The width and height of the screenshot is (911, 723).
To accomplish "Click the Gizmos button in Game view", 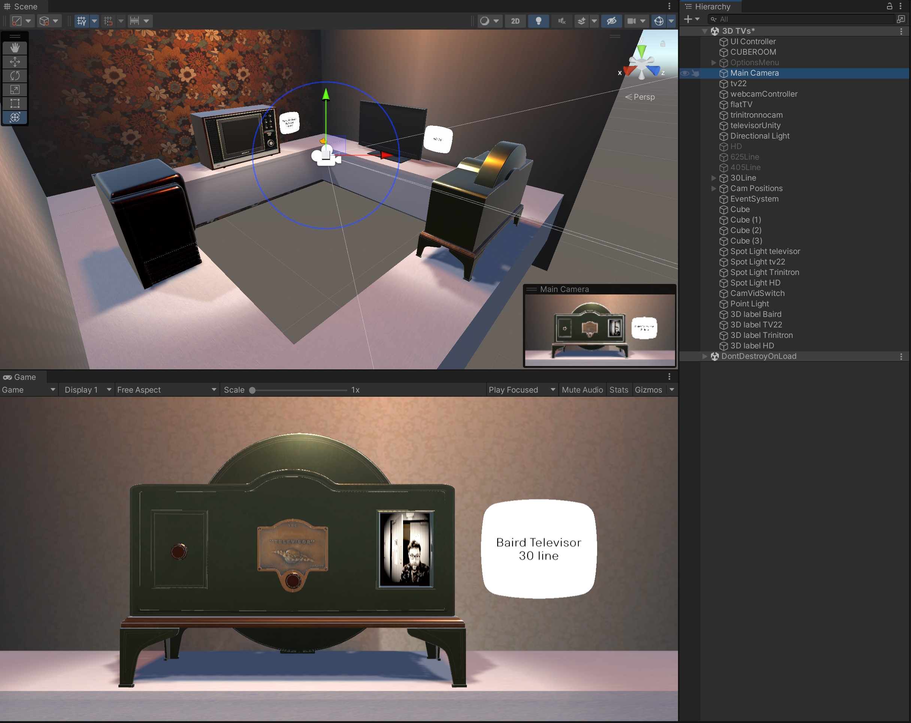I will 649,390.
